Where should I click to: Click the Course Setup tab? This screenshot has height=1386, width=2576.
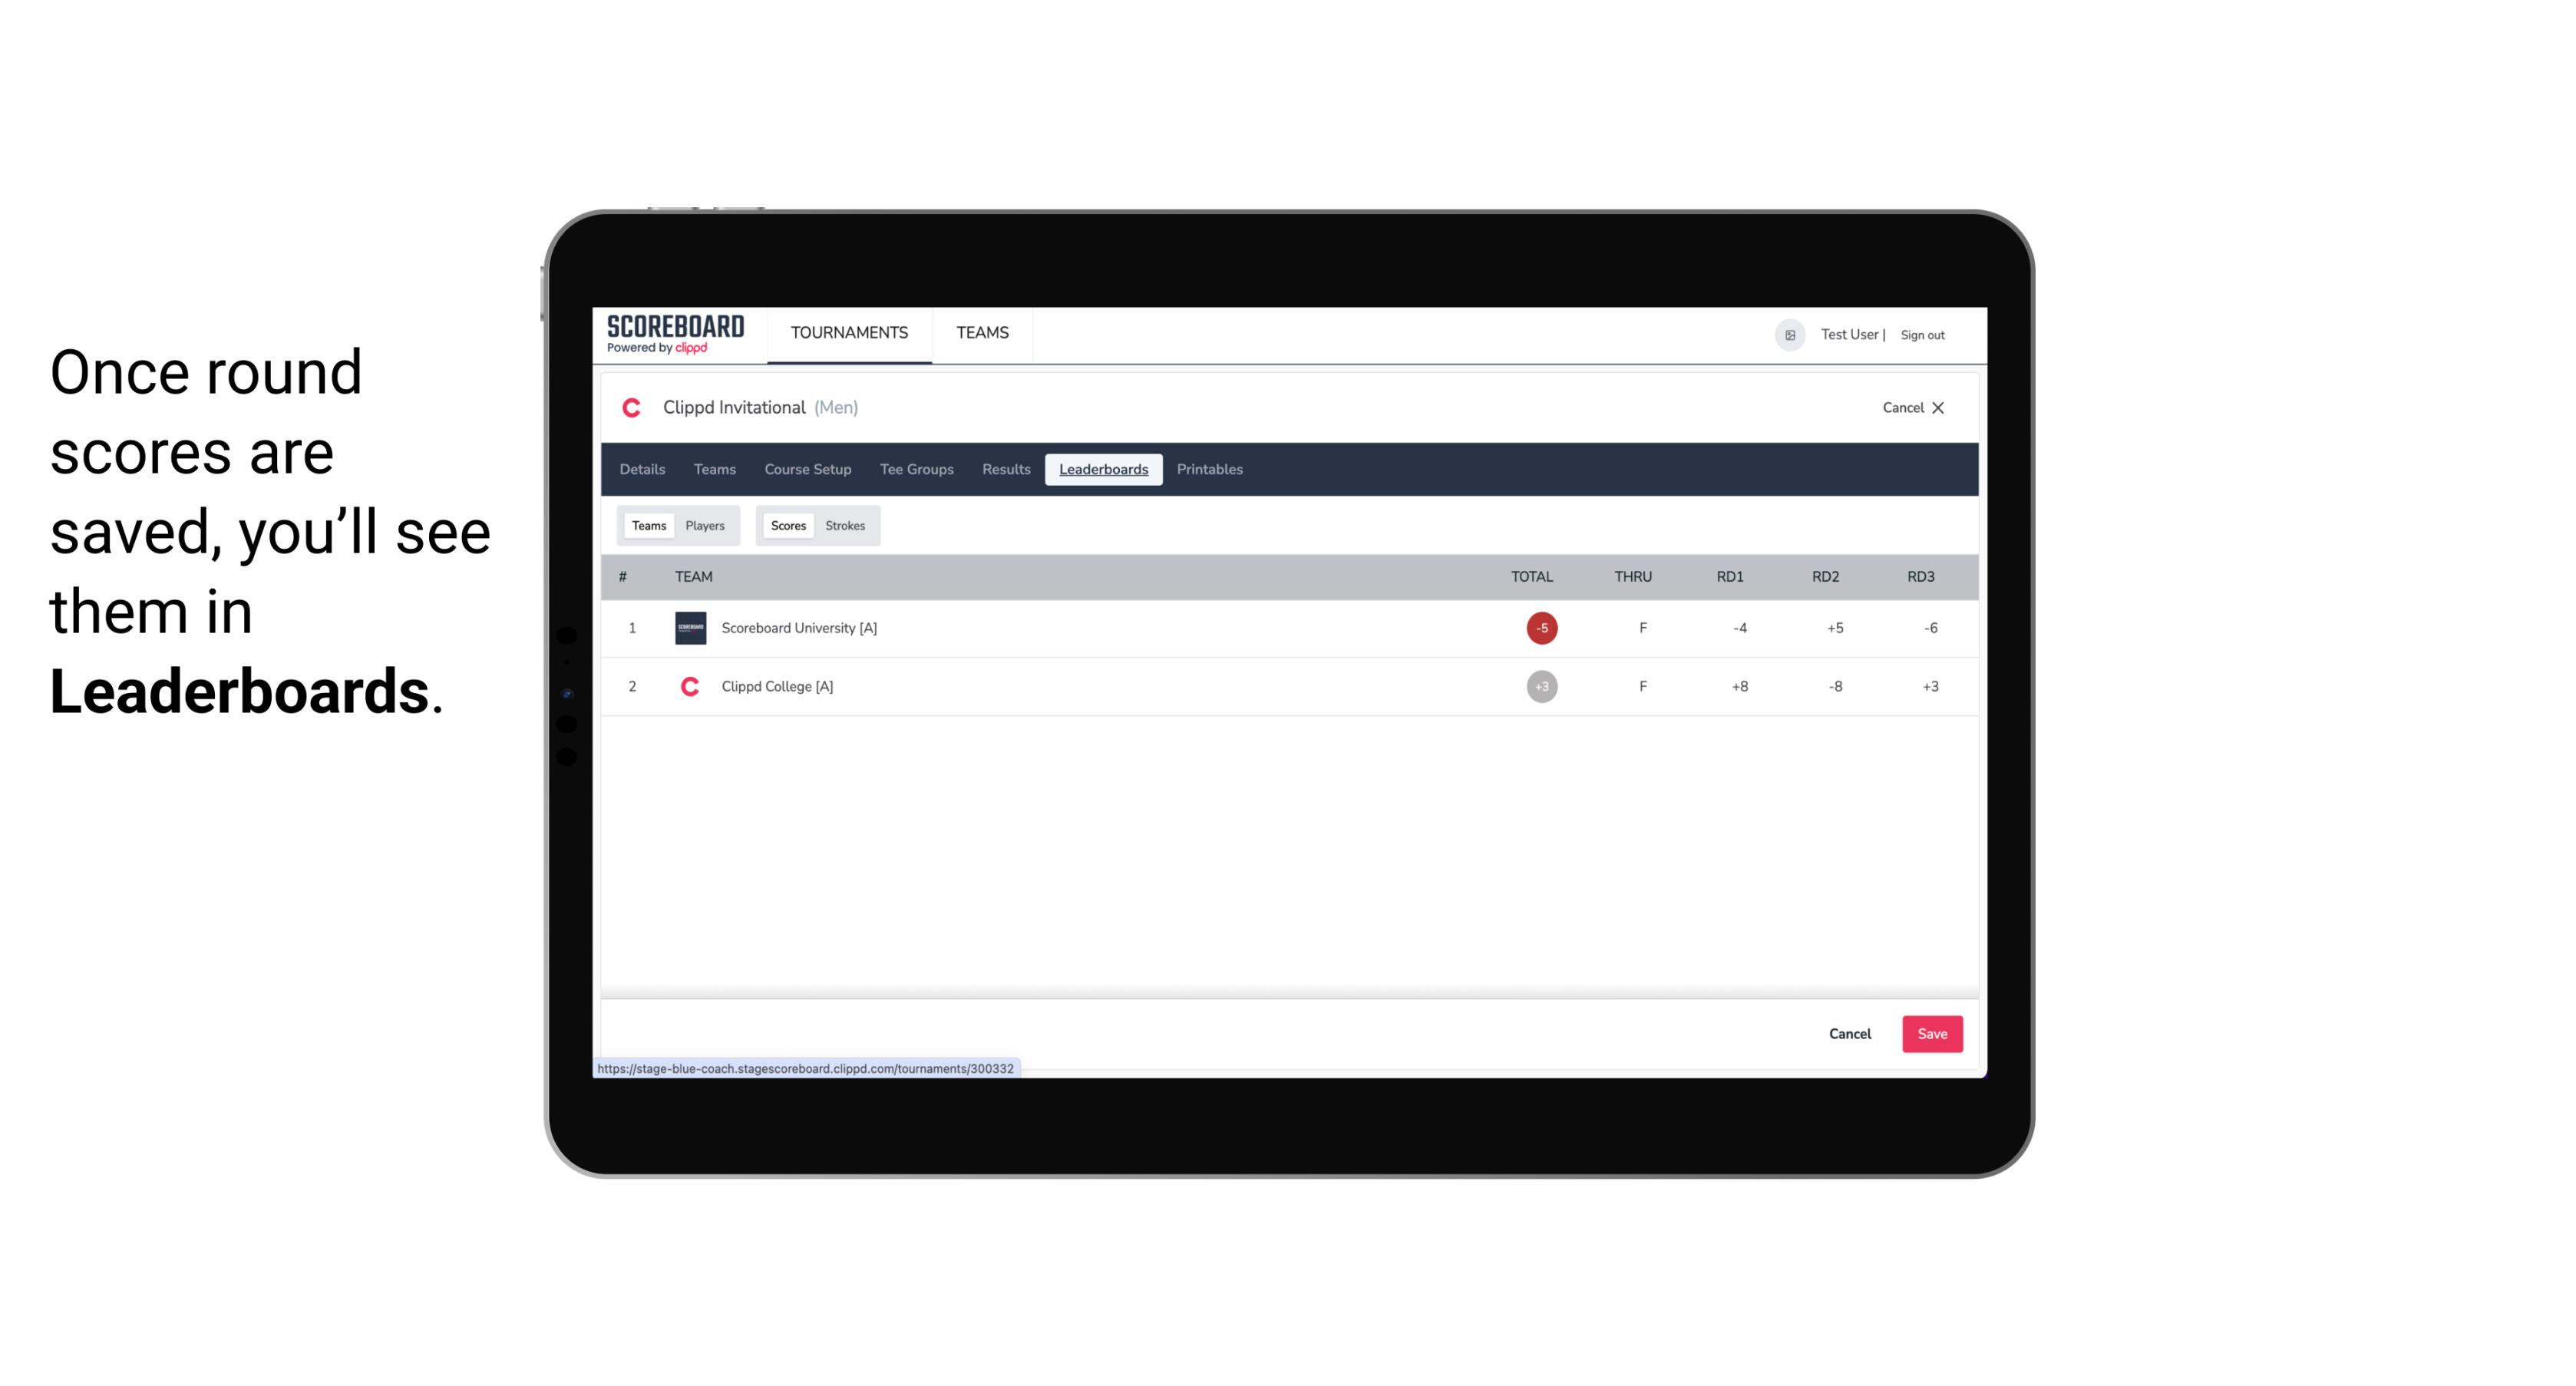pos(807,470)
